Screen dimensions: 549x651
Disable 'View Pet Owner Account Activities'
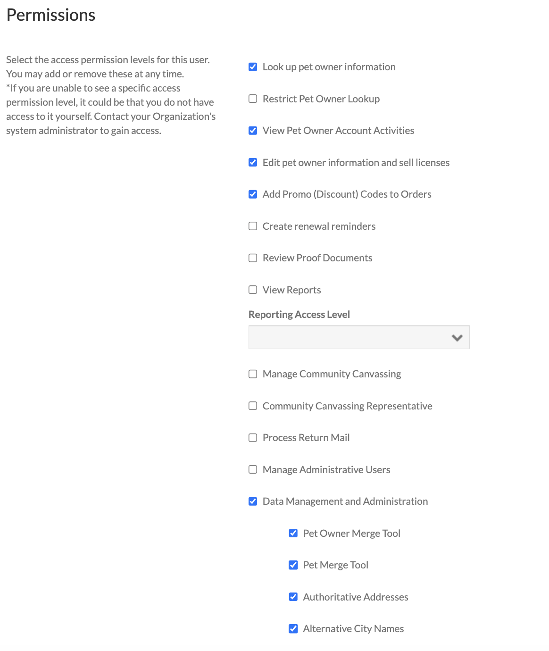pyautogui.click(x=252, y=130)
